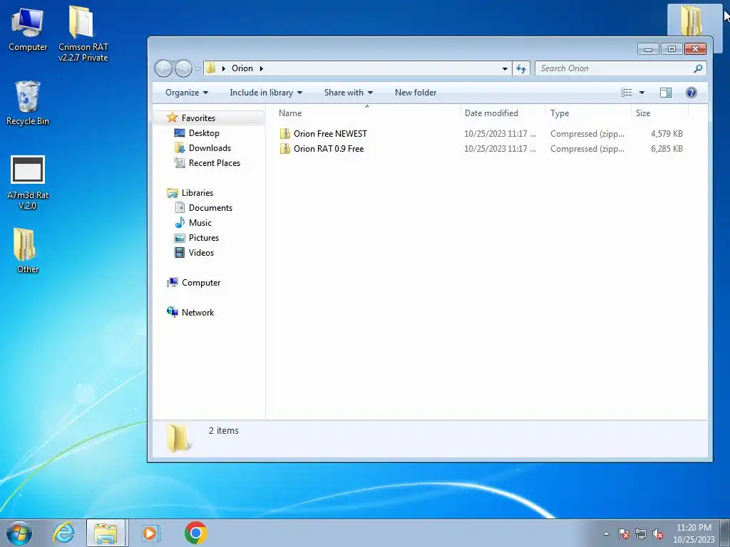
Task: Open Downloads in Favorites
Action: [210, 148]
